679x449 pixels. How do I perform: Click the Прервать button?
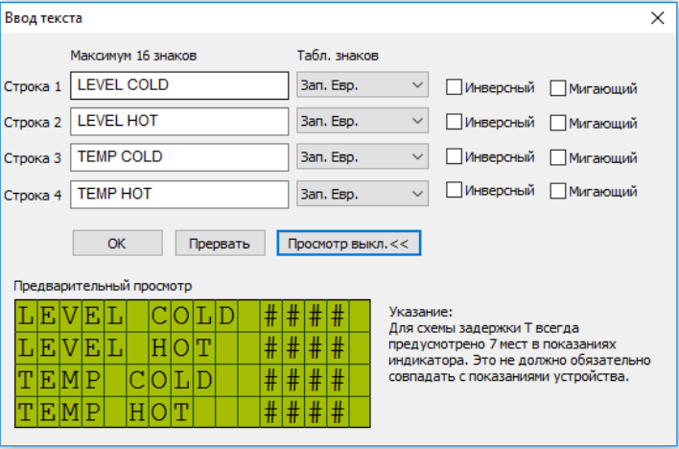pyautogui.click(x=220, y=243)
